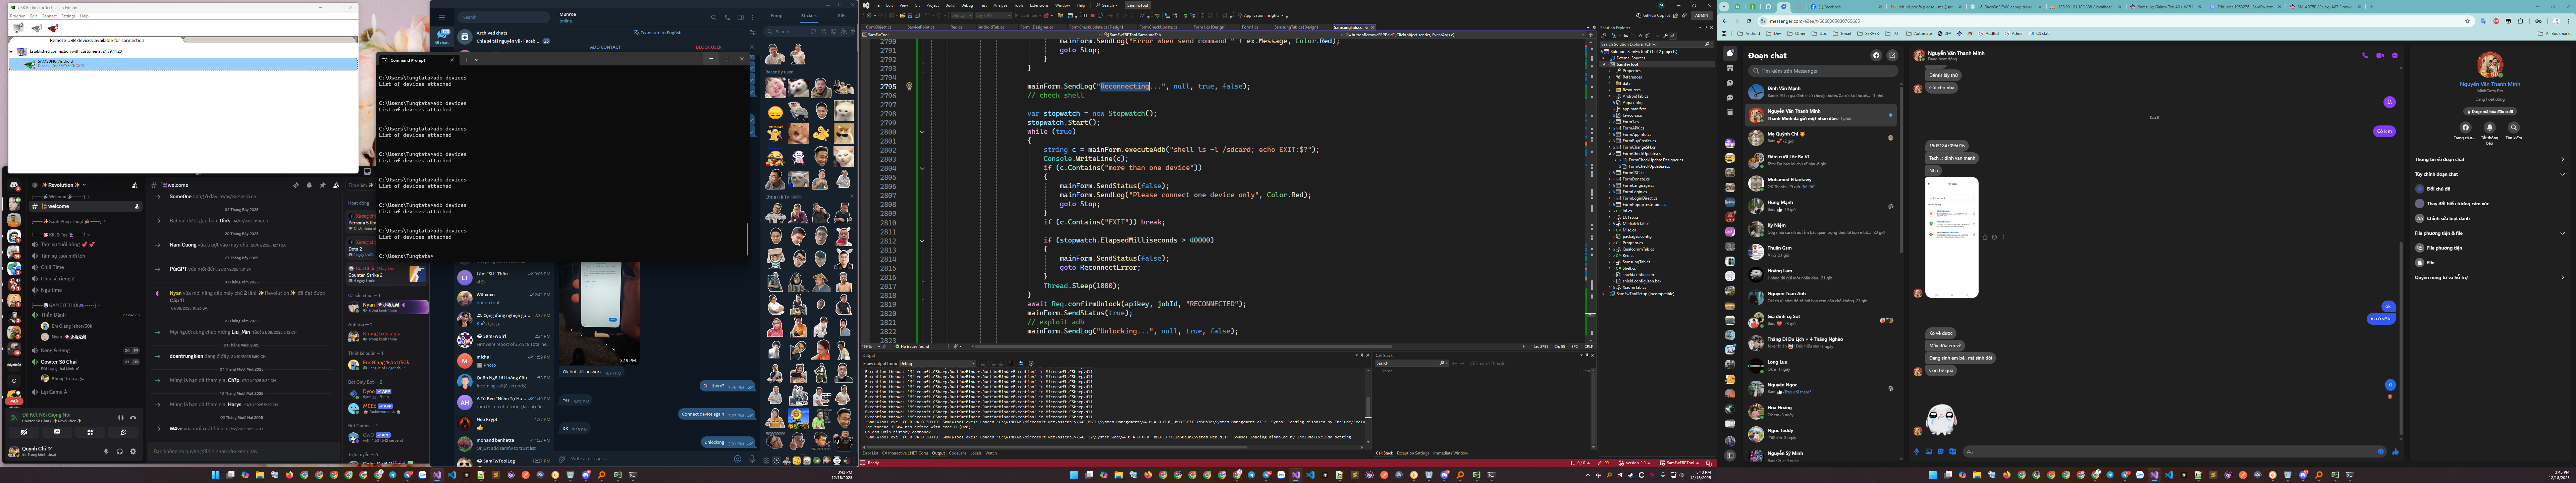Switch to Error List tab in Visual Studio

[870, 453]
